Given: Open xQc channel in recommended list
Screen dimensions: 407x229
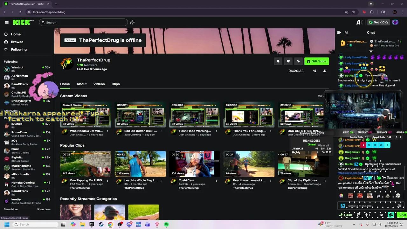Looking at the screenshot, I should [x=27, y=142].
